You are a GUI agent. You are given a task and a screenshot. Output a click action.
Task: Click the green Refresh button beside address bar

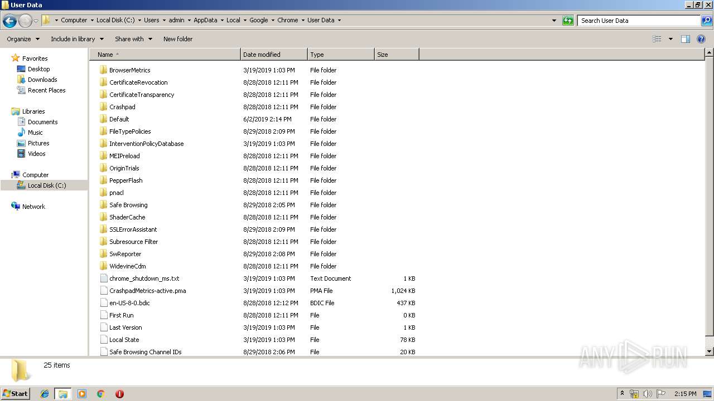(x=568, y=21)
